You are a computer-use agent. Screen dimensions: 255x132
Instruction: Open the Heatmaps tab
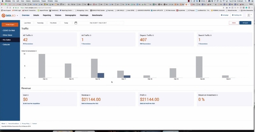pyautogui.click(x=84, y=15)
